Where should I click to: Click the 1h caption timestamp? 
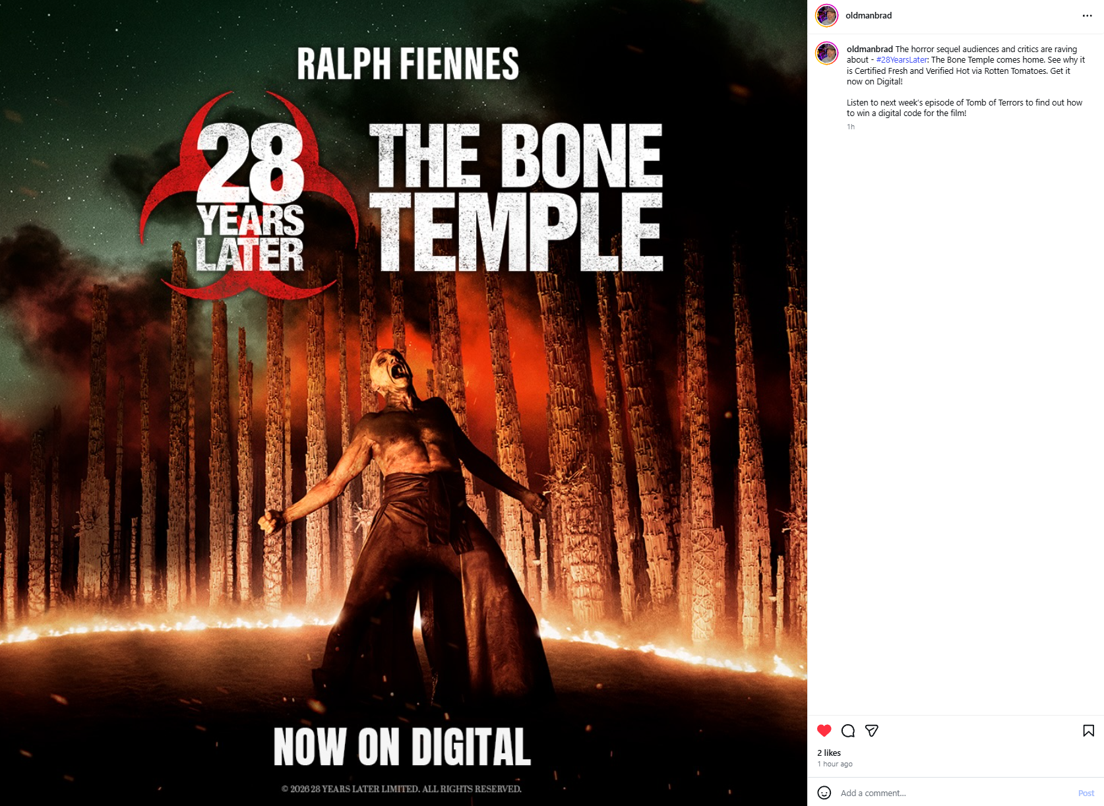point(851,127)
